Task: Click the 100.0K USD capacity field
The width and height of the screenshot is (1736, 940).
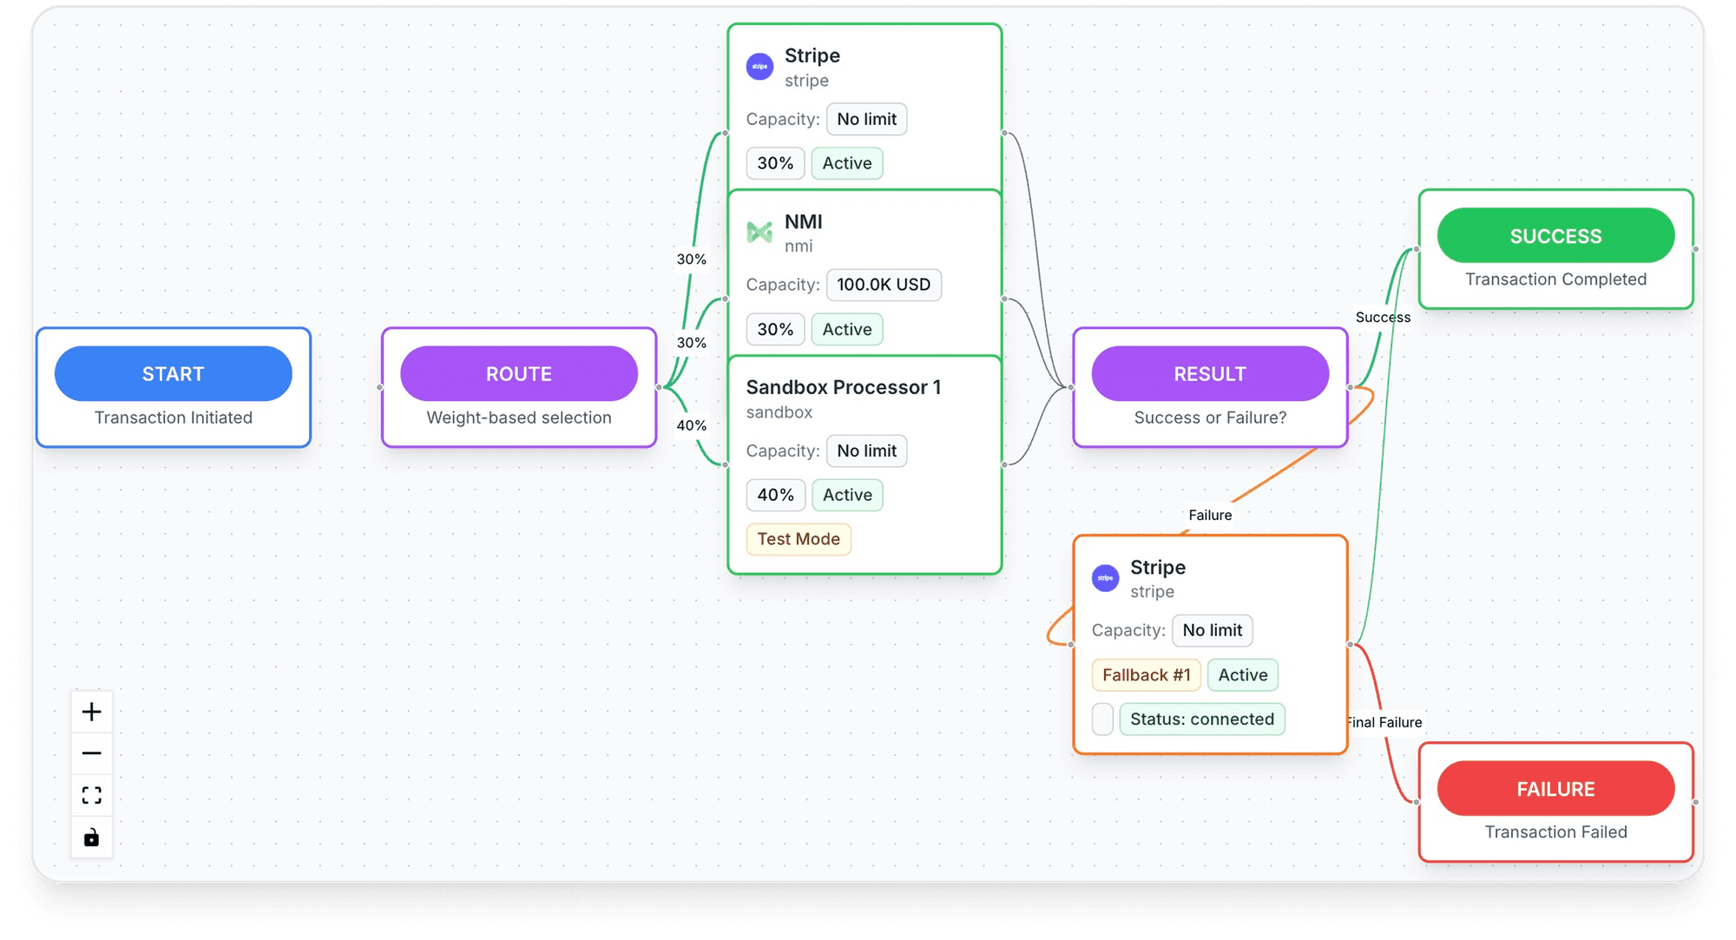Action: tap(883, 285)
